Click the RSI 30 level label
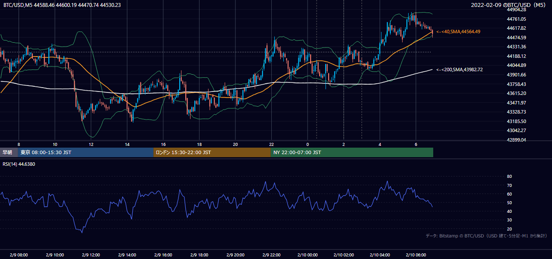This screenshot has height=259, width=552. [509, 220]
